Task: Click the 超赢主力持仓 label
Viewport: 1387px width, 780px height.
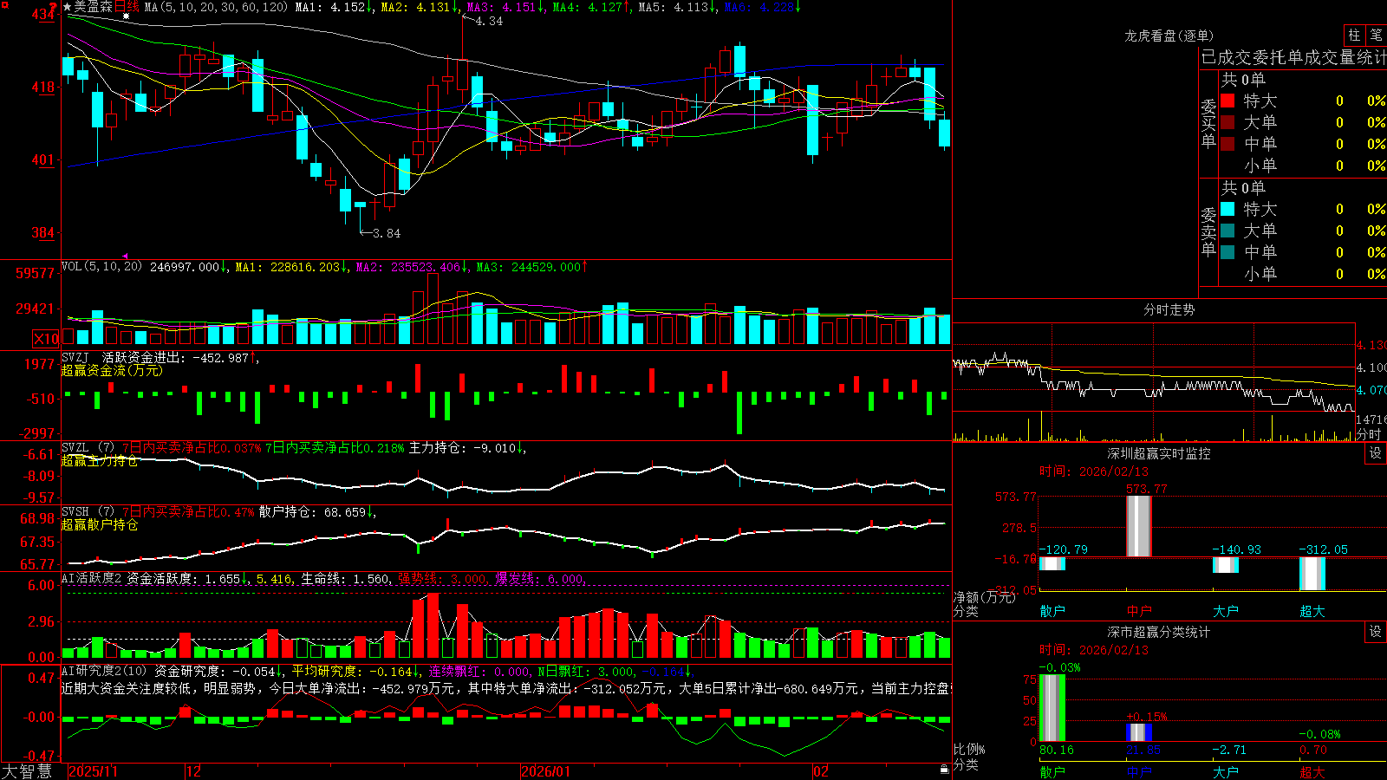Action: click(99, 460)
